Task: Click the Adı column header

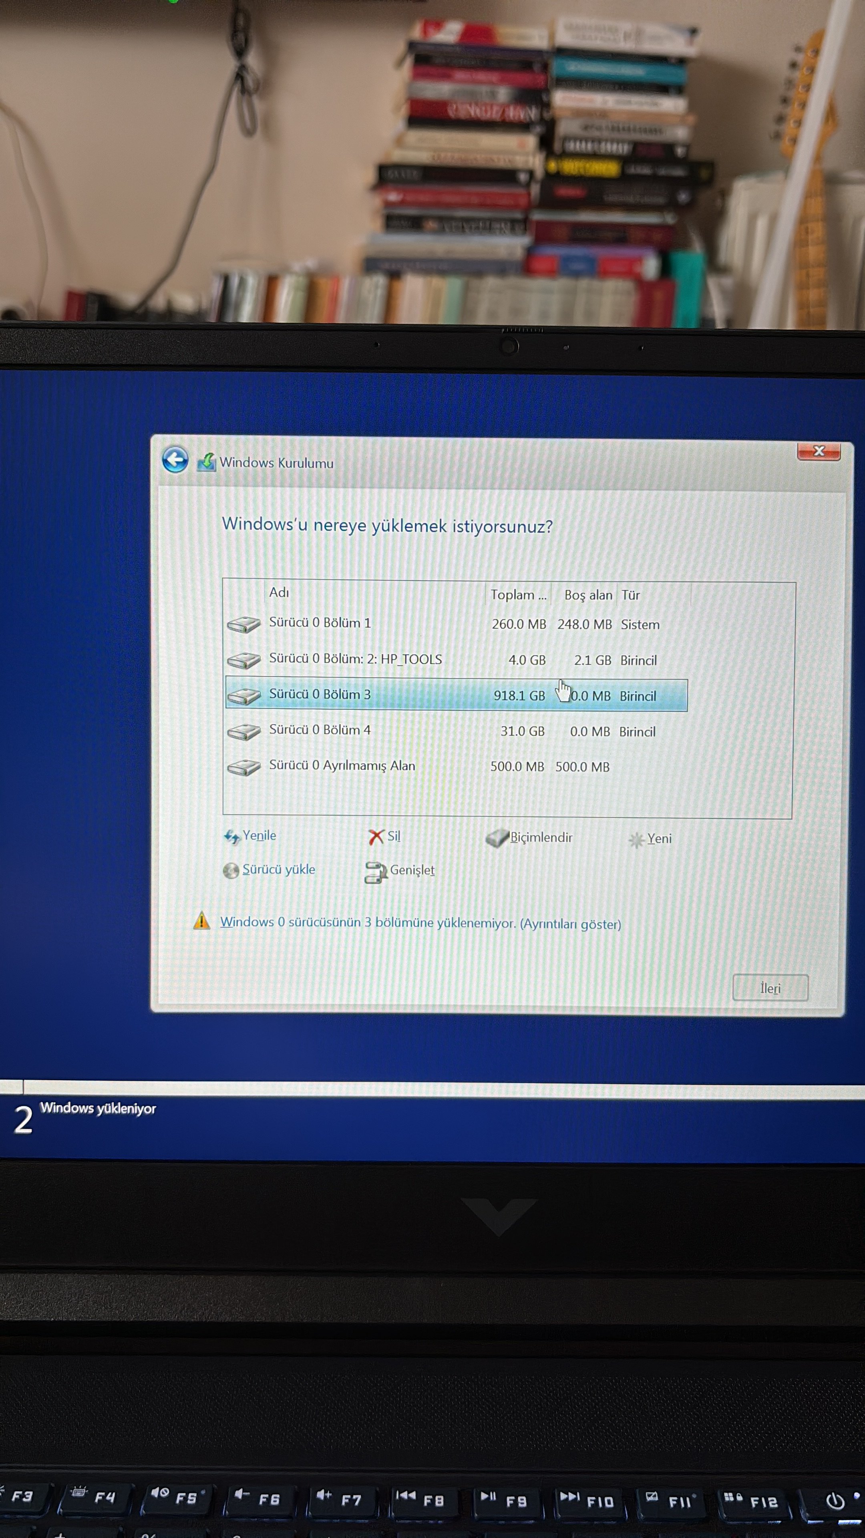Action: point(280,593)
